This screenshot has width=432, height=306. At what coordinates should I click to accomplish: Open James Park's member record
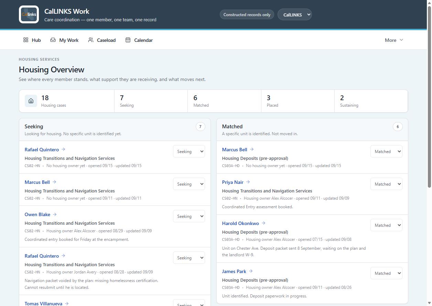coord(234,271)
